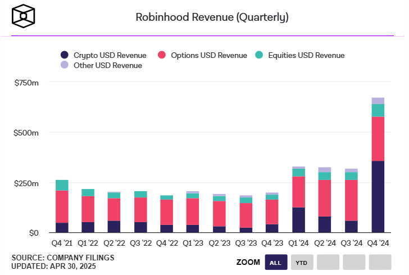
Task: Click red Options legend dot
Action: click(x=162, y=55)
